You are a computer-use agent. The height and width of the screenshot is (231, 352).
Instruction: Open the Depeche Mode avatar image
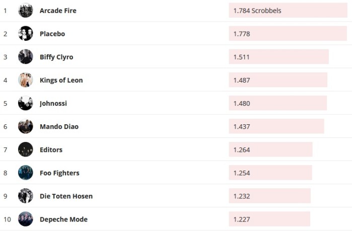pos(25,219)
